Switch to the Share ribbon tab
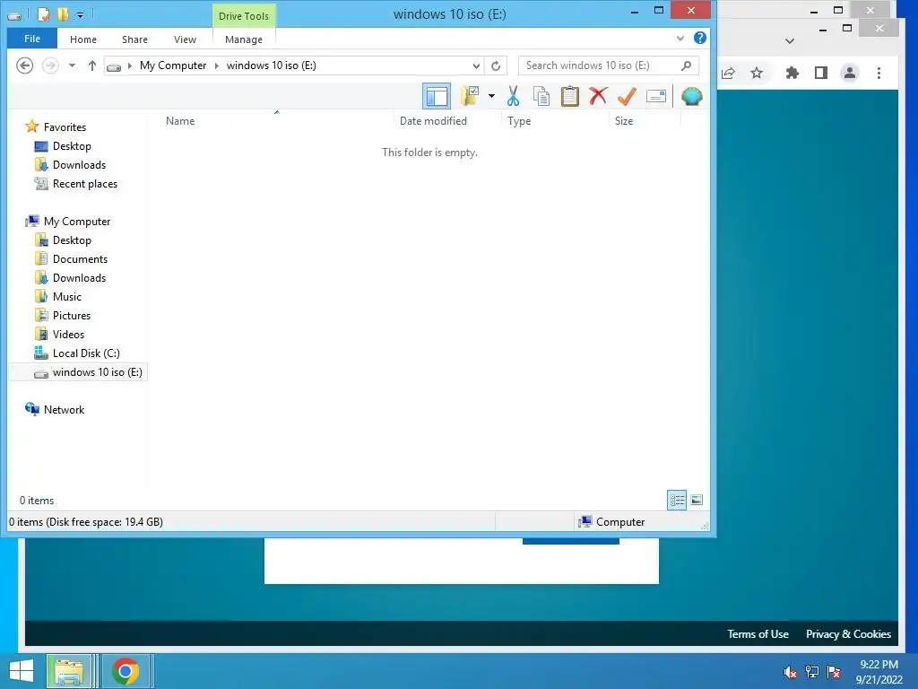This screenshot has width=918, height=689. pos(134,39)
